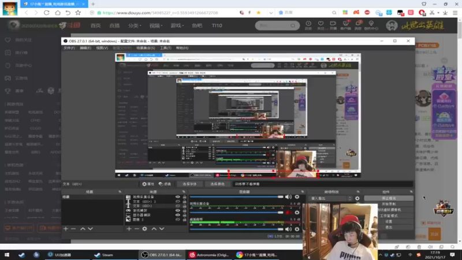Image resolution: width=462 pixels, height=260 pixels.
Task: Open Douyu follow heart icon
Action: (x=321, y=25)
